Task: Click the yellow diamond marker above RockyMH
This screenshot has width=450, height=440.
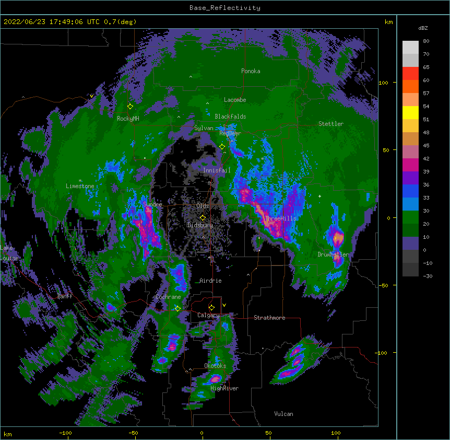Action: pos(130,107)
